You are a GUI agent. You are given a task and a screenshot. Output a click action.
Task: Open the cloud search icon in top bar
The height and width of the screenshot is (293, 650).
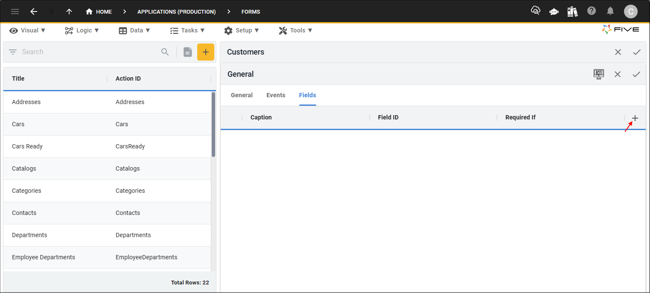pyautogui.click(x=535, y=11)
